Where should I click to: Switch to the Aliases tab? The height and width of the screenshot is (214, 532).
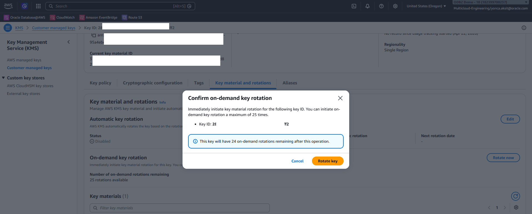coord(290,83)
